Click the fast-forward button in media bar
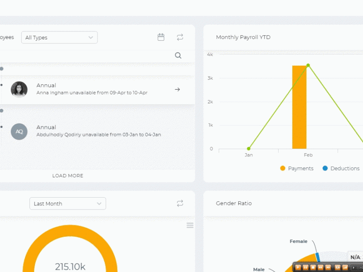Image resolution: width=363 pixels, height=272 pixels. tap(328, 267)
